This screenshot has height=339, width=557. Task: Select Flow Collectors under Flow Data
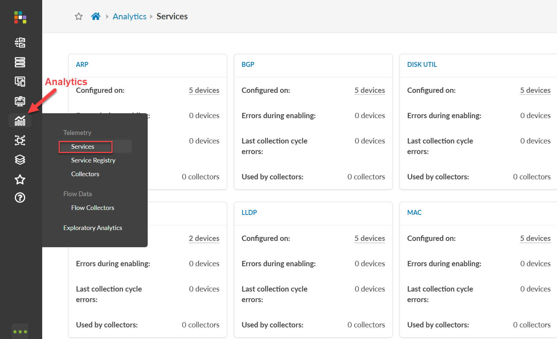(x=92, y=208)
